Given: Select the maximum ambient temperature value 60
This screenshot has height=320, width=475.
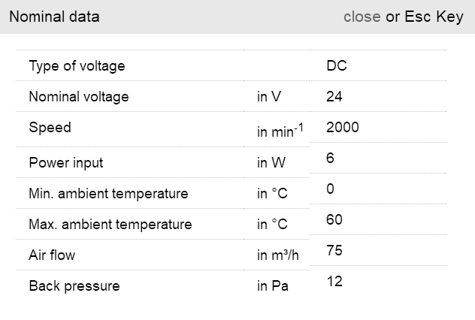Looking at the screenshot, I should 334,220.
